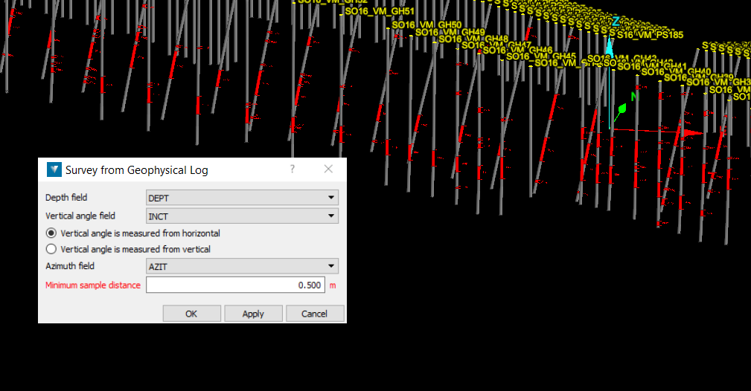Click the Apply button
The height and width of the screenshot is (391, 751).
(x=253, y=314)
